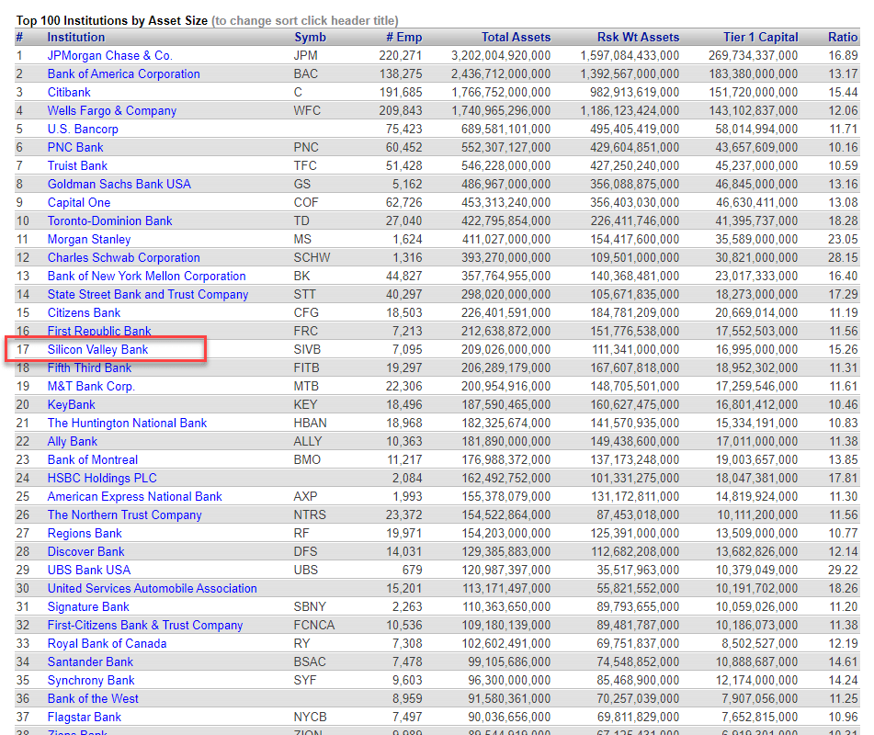Select the FCNCA symbol cell
This screenshot has width=874, height=735.
314,626
